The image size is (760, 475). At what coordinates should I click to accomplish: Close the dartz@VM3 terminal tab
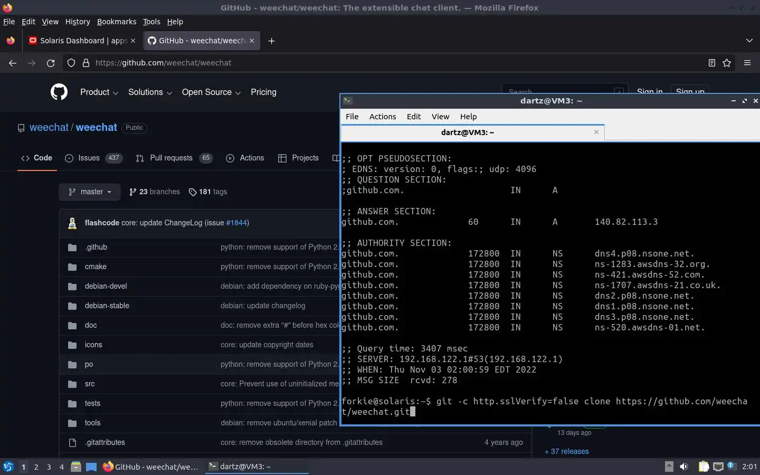point(596,132)
